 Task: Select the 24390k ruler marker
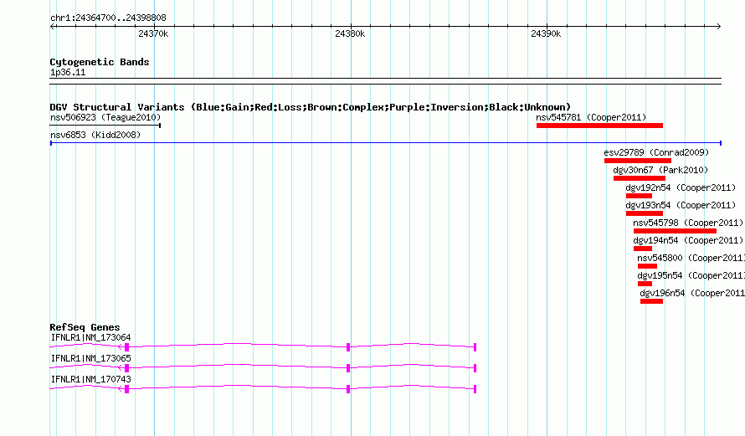point(546,33)
